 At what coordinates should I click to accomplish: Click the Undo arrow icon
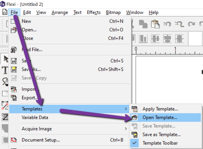tap(167, 24)
